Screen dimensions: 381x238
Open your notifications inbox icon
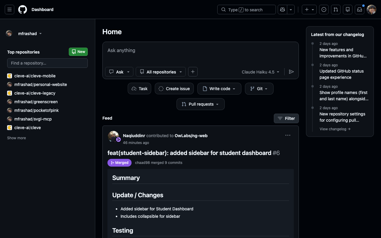359,9
